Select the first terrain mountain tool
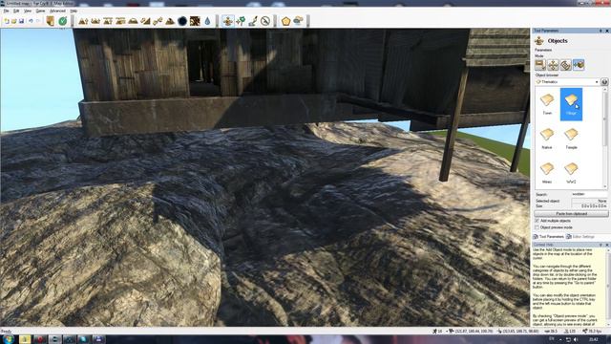 (83, 21)
